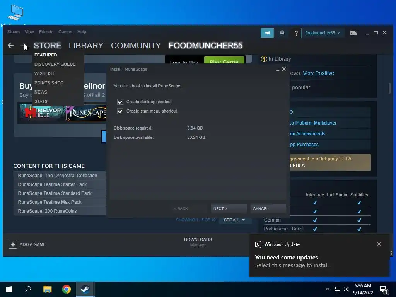Screen dimensions: 396x297
Task: Click the Play Game button
Action: click(224, 60)
